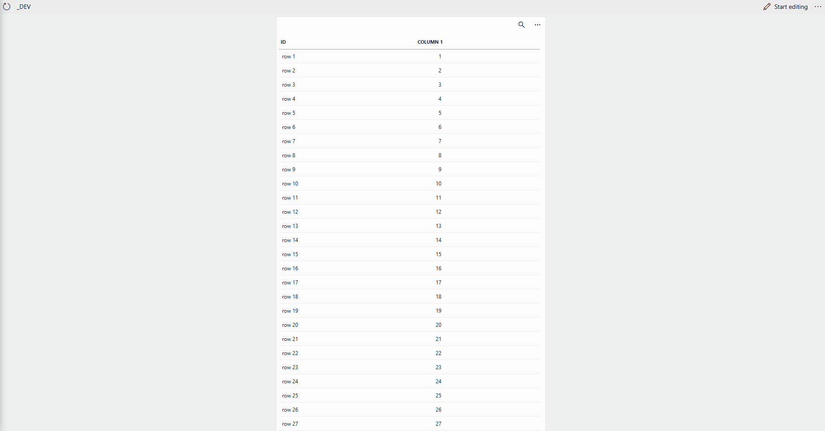Click the value 7 in Column 1
The image size is (825, 431).
[440, 141]
